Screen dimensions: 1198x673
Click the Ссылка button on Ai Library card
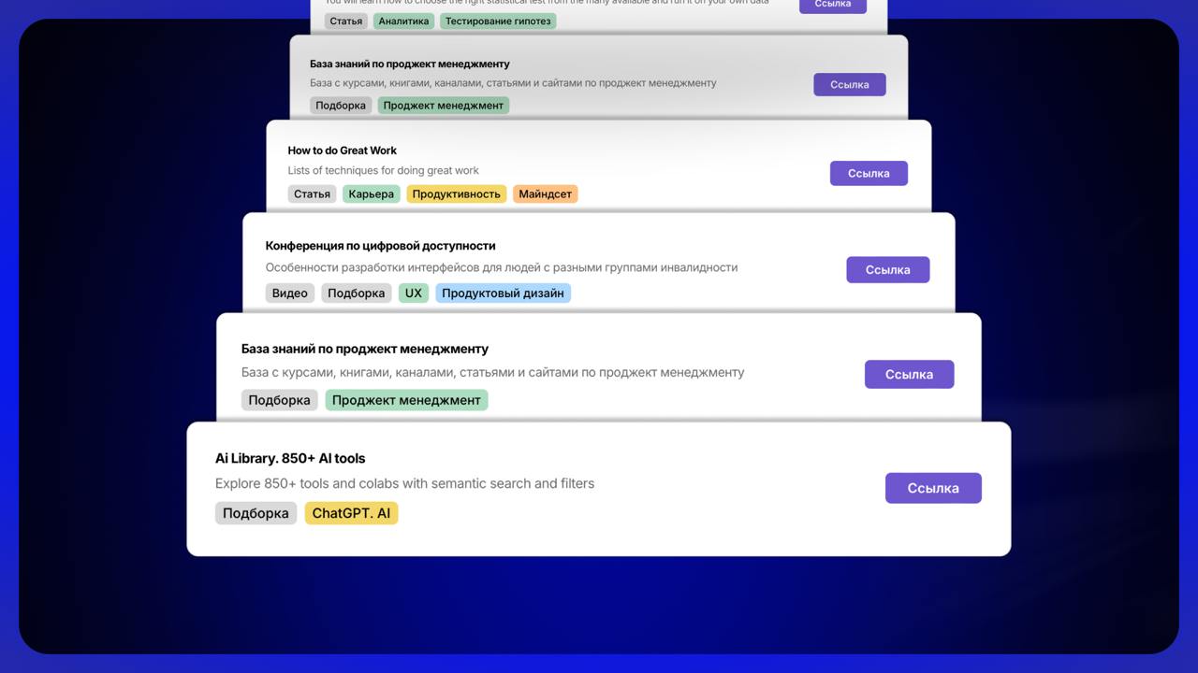[933, 488]
